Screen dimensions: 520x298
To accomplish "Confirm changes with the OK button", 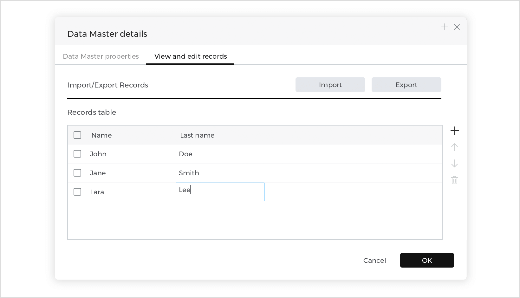I will coord(427,260).
